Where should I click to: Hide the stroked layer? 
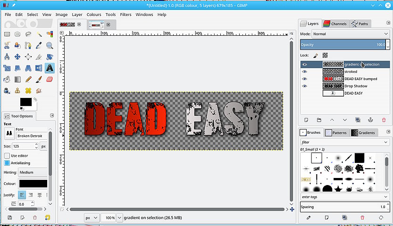pos(304,72)
